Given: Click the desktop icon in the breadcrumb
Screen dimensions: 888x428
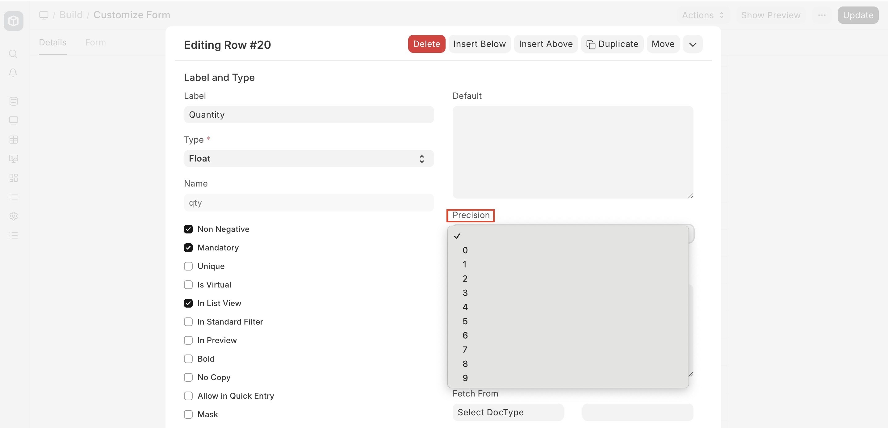Looking at the screenshot, I should tap(44, 15).
